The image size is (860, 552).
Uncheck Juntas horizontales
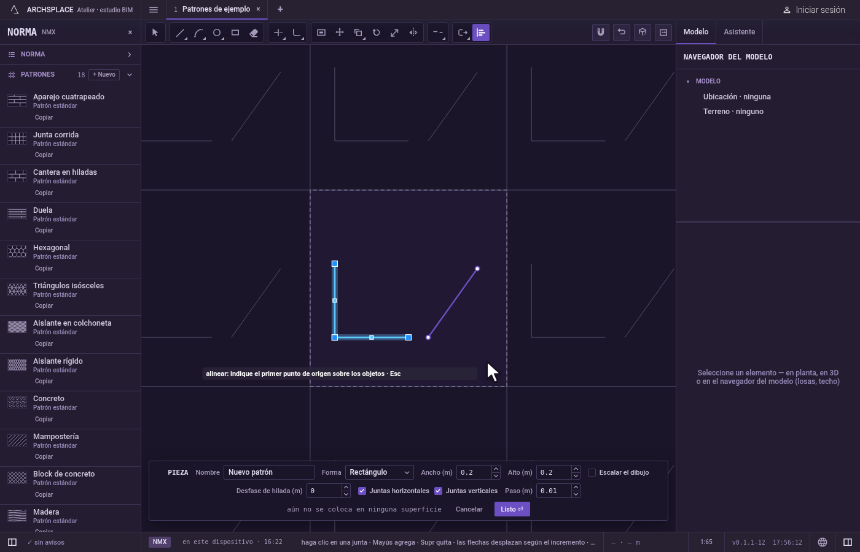[362, 491]
